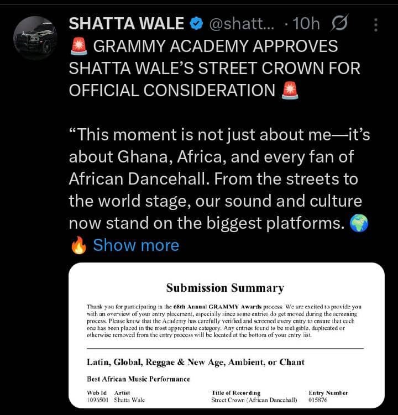
Task: Click the Street Crown recording title
Action: tap(254, 400)
